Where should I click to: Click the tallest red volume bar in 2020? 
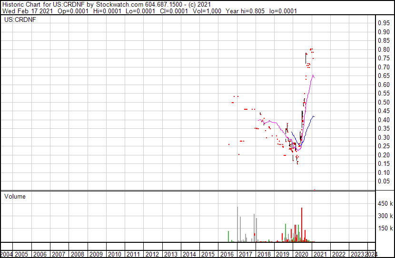click(302, 225)
